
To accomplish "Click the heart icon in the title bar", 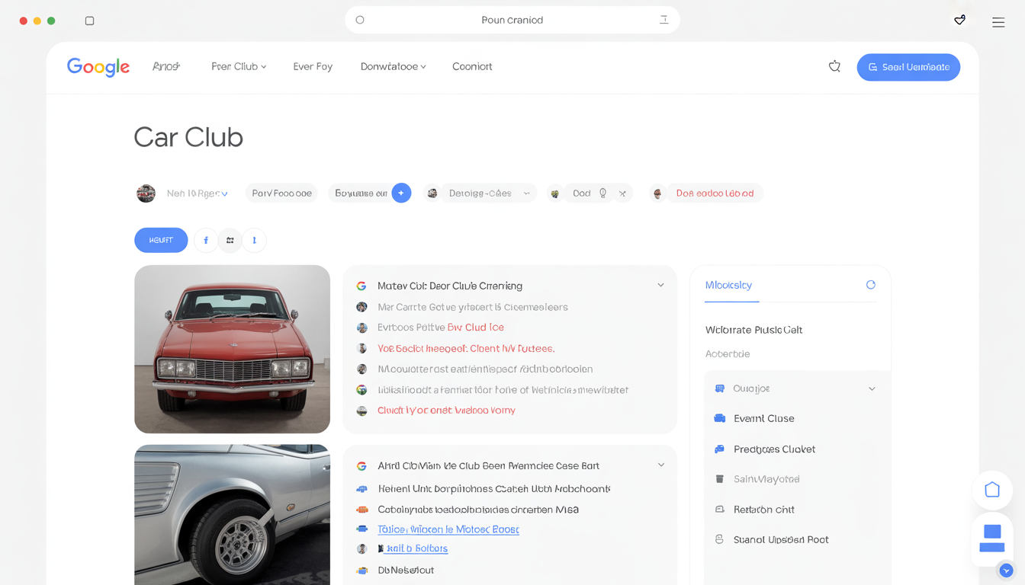I will click(x=959, y=21).
